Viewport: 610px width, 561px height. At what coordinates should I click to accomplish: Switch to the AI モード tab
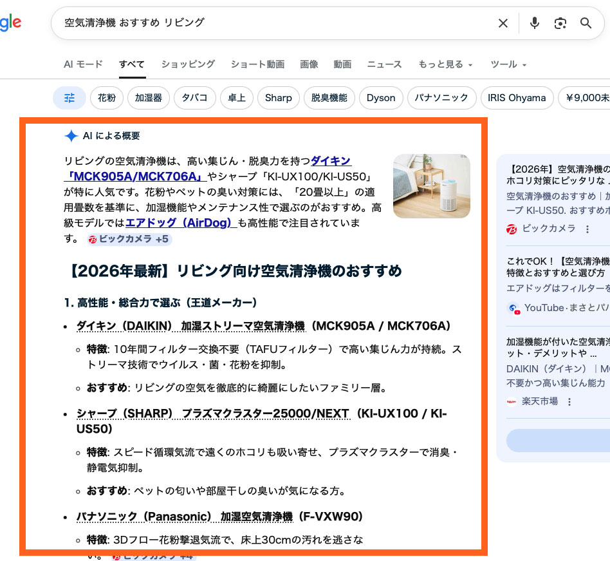coord(83,64)
